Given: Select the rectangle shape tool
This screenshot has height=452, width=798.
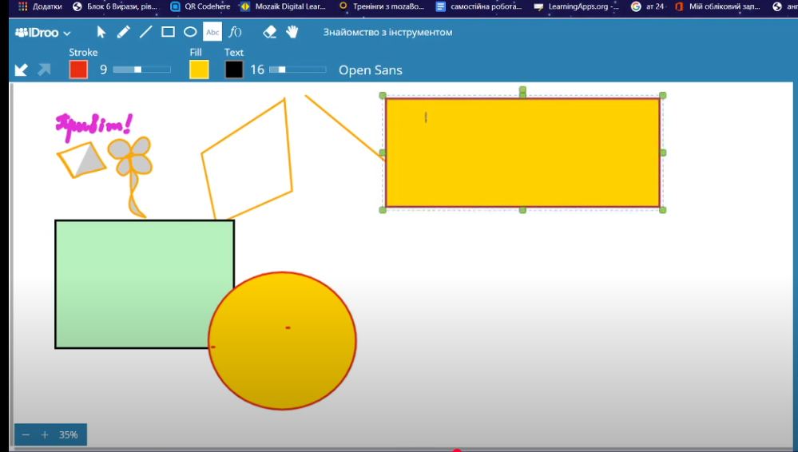Looking at the screenshot, I should 168,33.
